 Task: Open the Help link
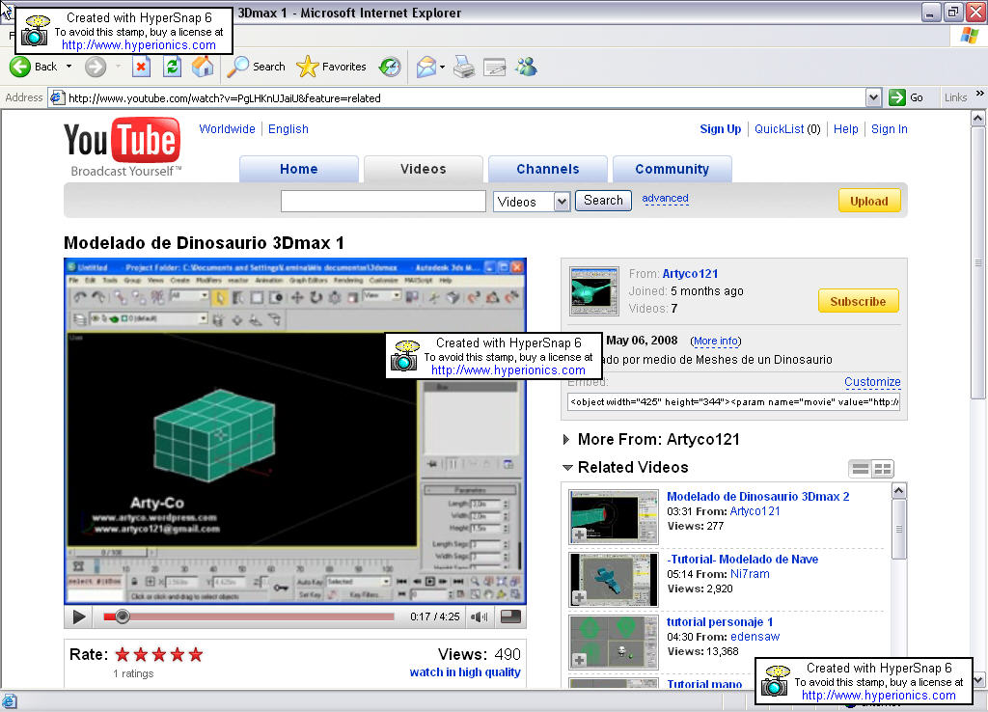[845, 128]
